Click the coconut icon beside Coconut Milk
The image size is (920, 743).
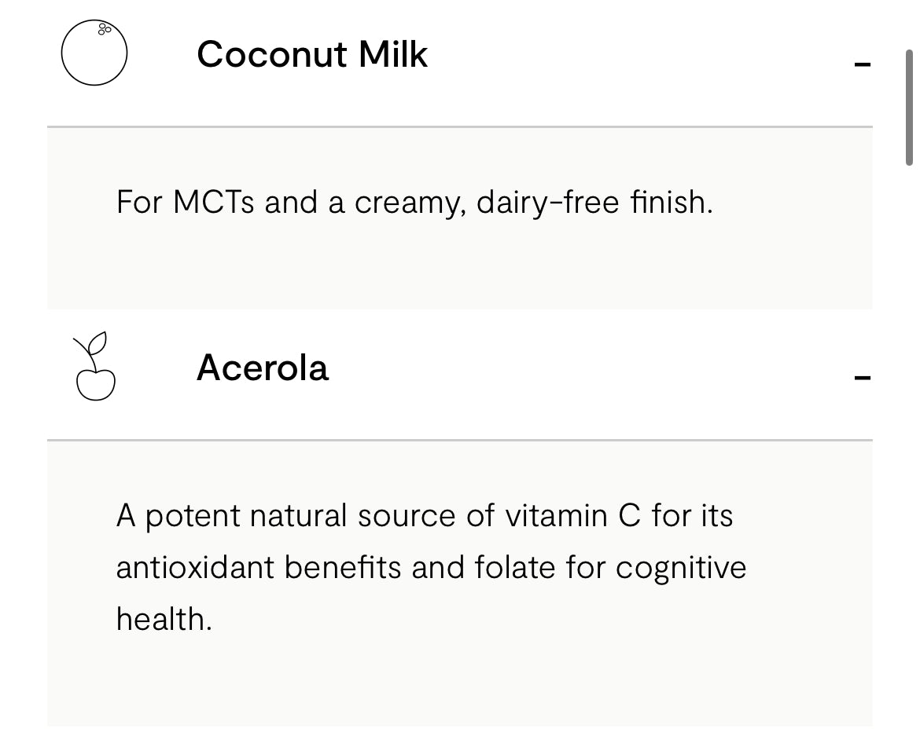point(94,53)
